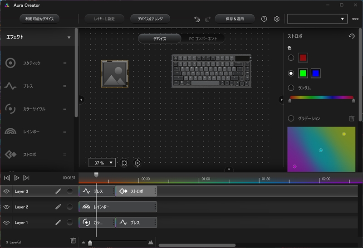Open the three-dot more options menu
The height and width of the screenshot is (248, 363).
point(355,19)
